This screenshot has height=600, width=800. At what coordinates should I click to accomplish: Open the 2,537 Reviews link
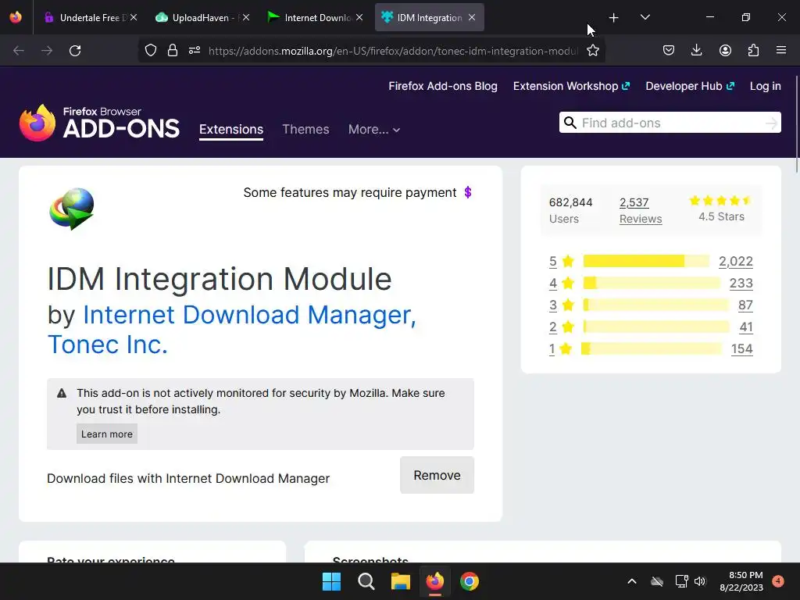(641, 210)
